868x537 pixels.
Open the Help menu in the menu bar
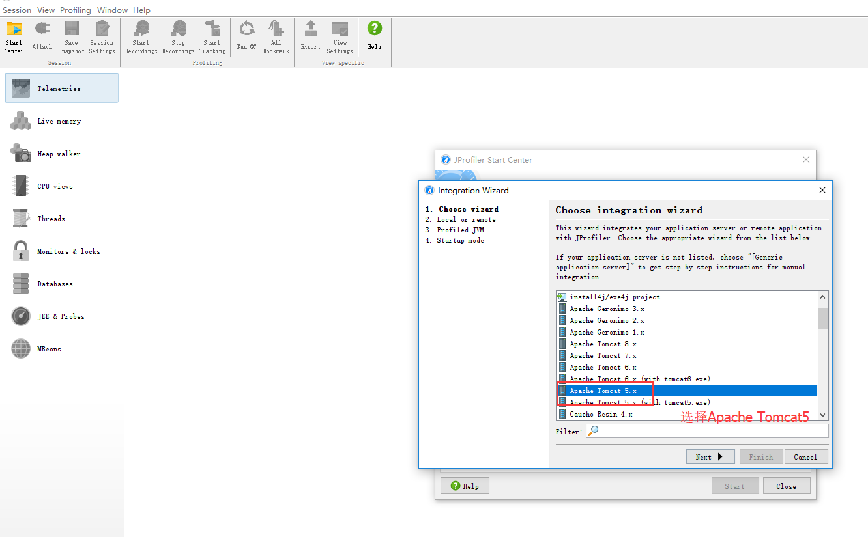click(141, 10)
